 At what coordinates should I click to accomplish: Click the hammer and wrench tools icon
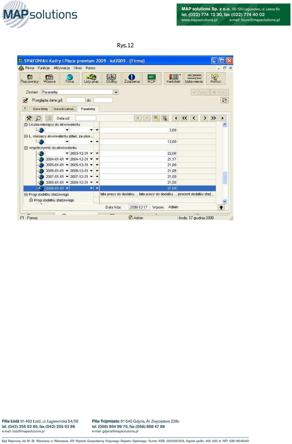29,118
